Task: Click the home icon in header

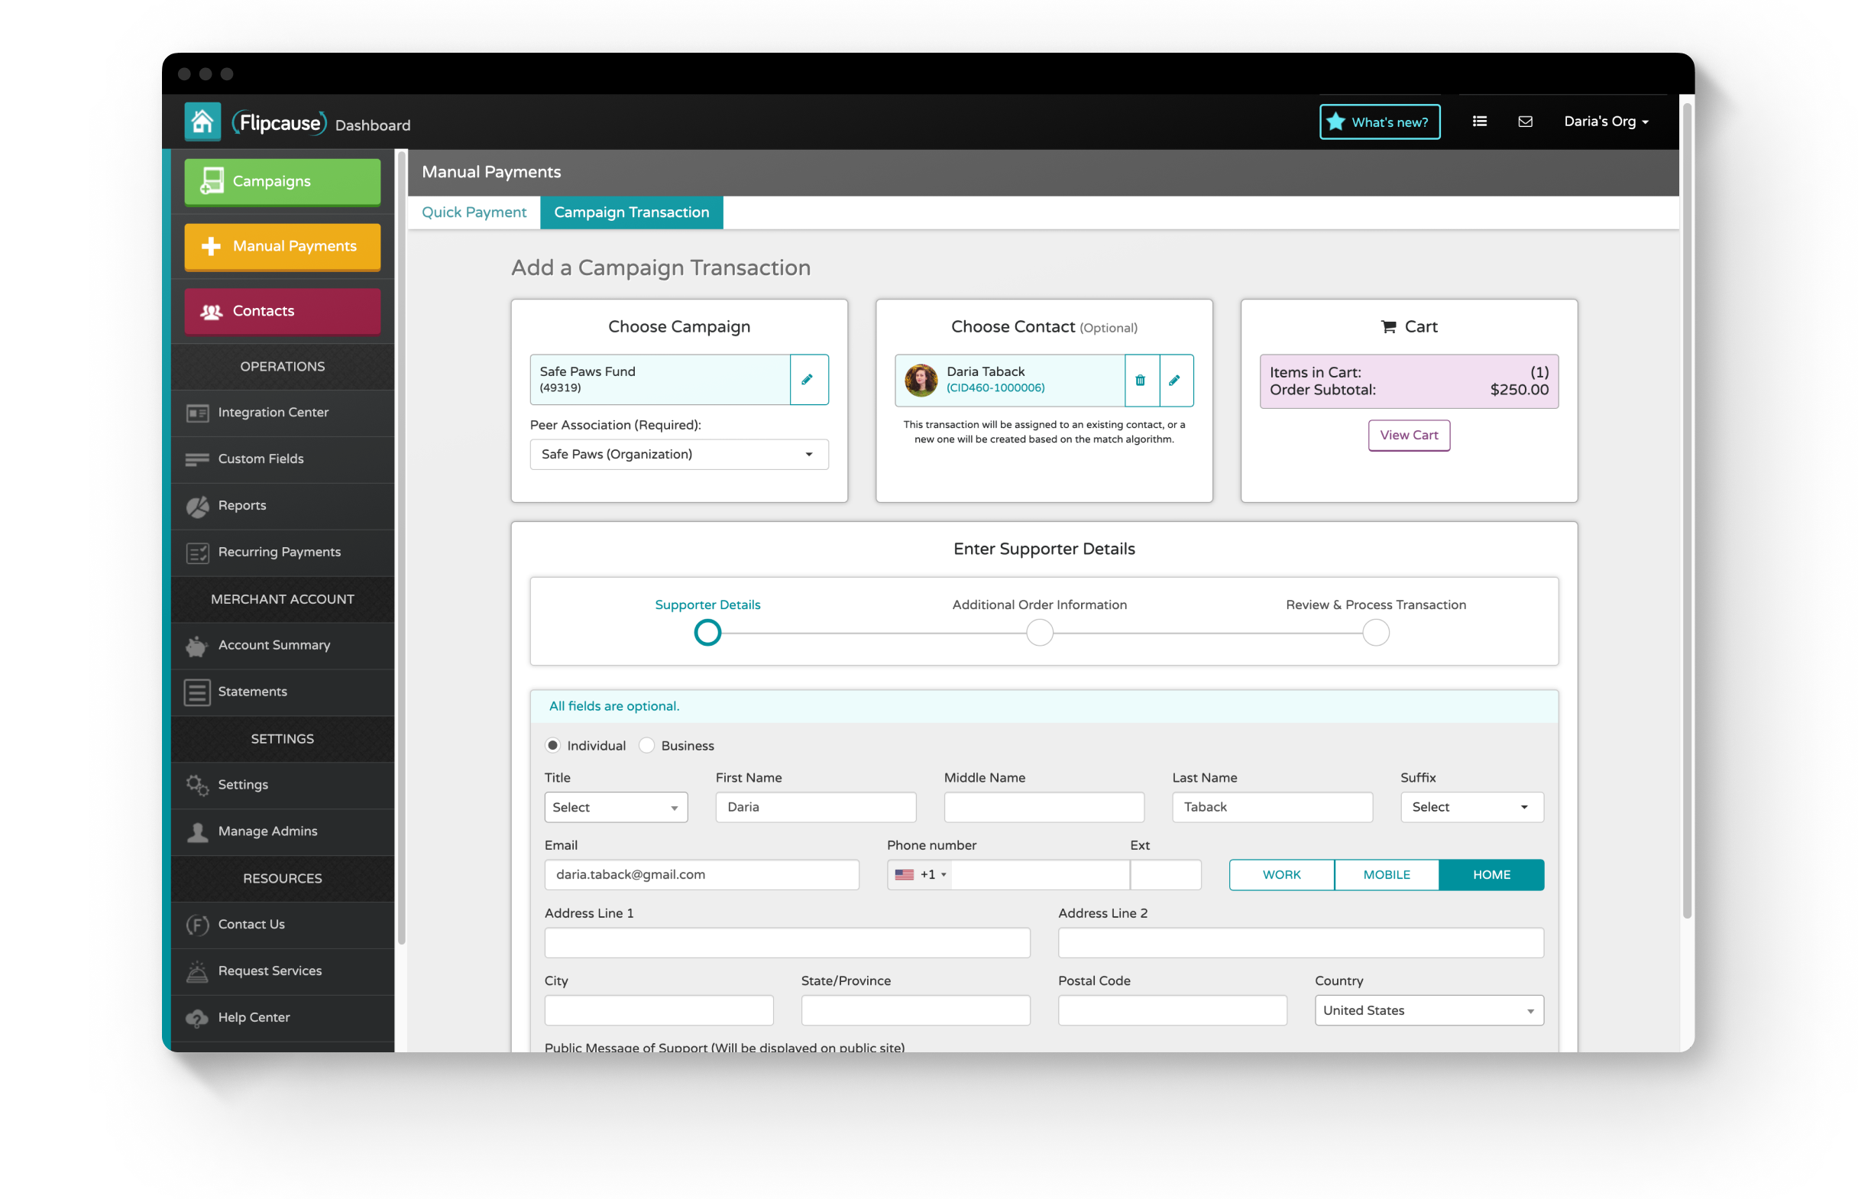Action: click(202, 122)
